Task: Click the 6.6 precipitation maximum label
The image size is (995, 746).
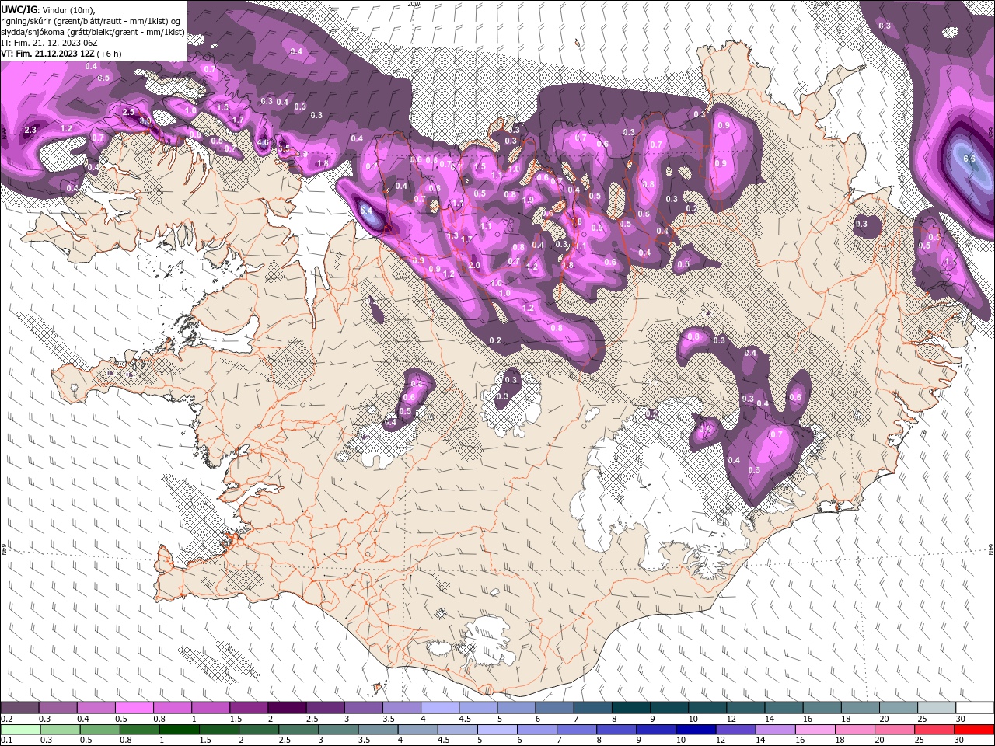Action: click(969, 159)
